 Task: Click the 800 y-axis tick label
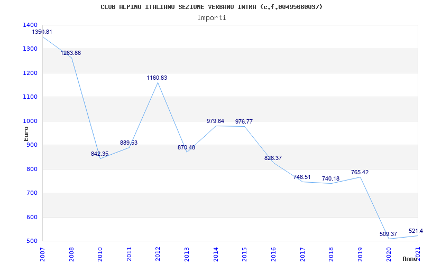coord(32,169)
